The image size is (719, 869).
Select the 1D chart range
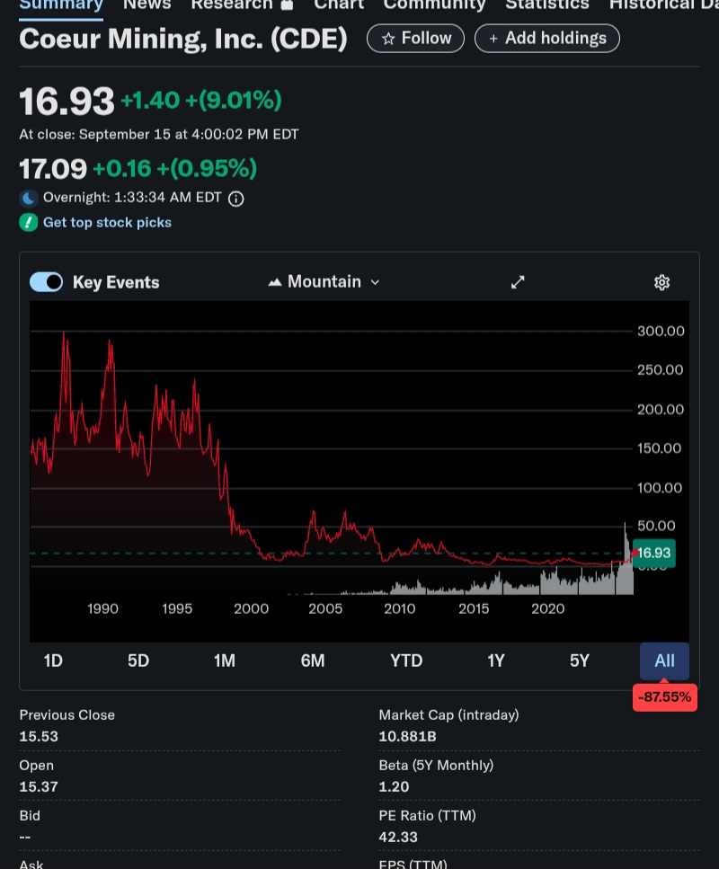[x=53, y=661]
